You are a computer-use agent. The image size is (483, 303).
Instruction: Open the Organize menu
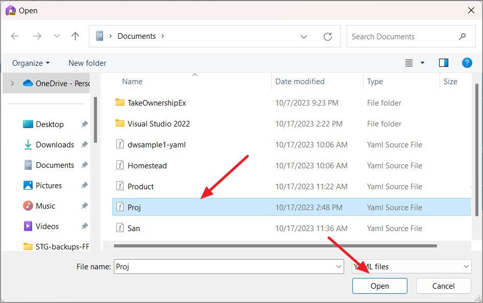[30, 63]
